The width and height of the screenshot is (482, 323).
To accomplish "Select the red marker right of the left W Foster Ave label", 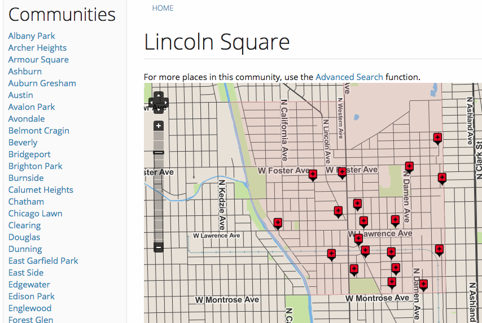I will point(313,175).
